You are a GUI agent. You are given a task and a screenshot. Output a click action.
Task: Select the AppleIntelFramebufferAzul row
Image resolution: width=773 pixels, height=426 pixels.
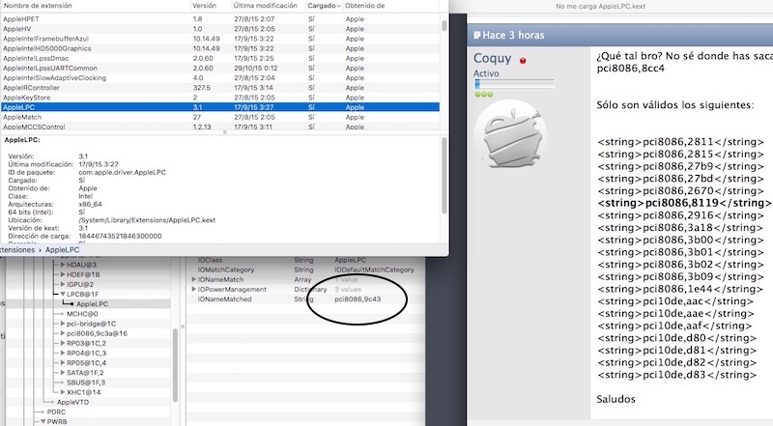(220, 39)
